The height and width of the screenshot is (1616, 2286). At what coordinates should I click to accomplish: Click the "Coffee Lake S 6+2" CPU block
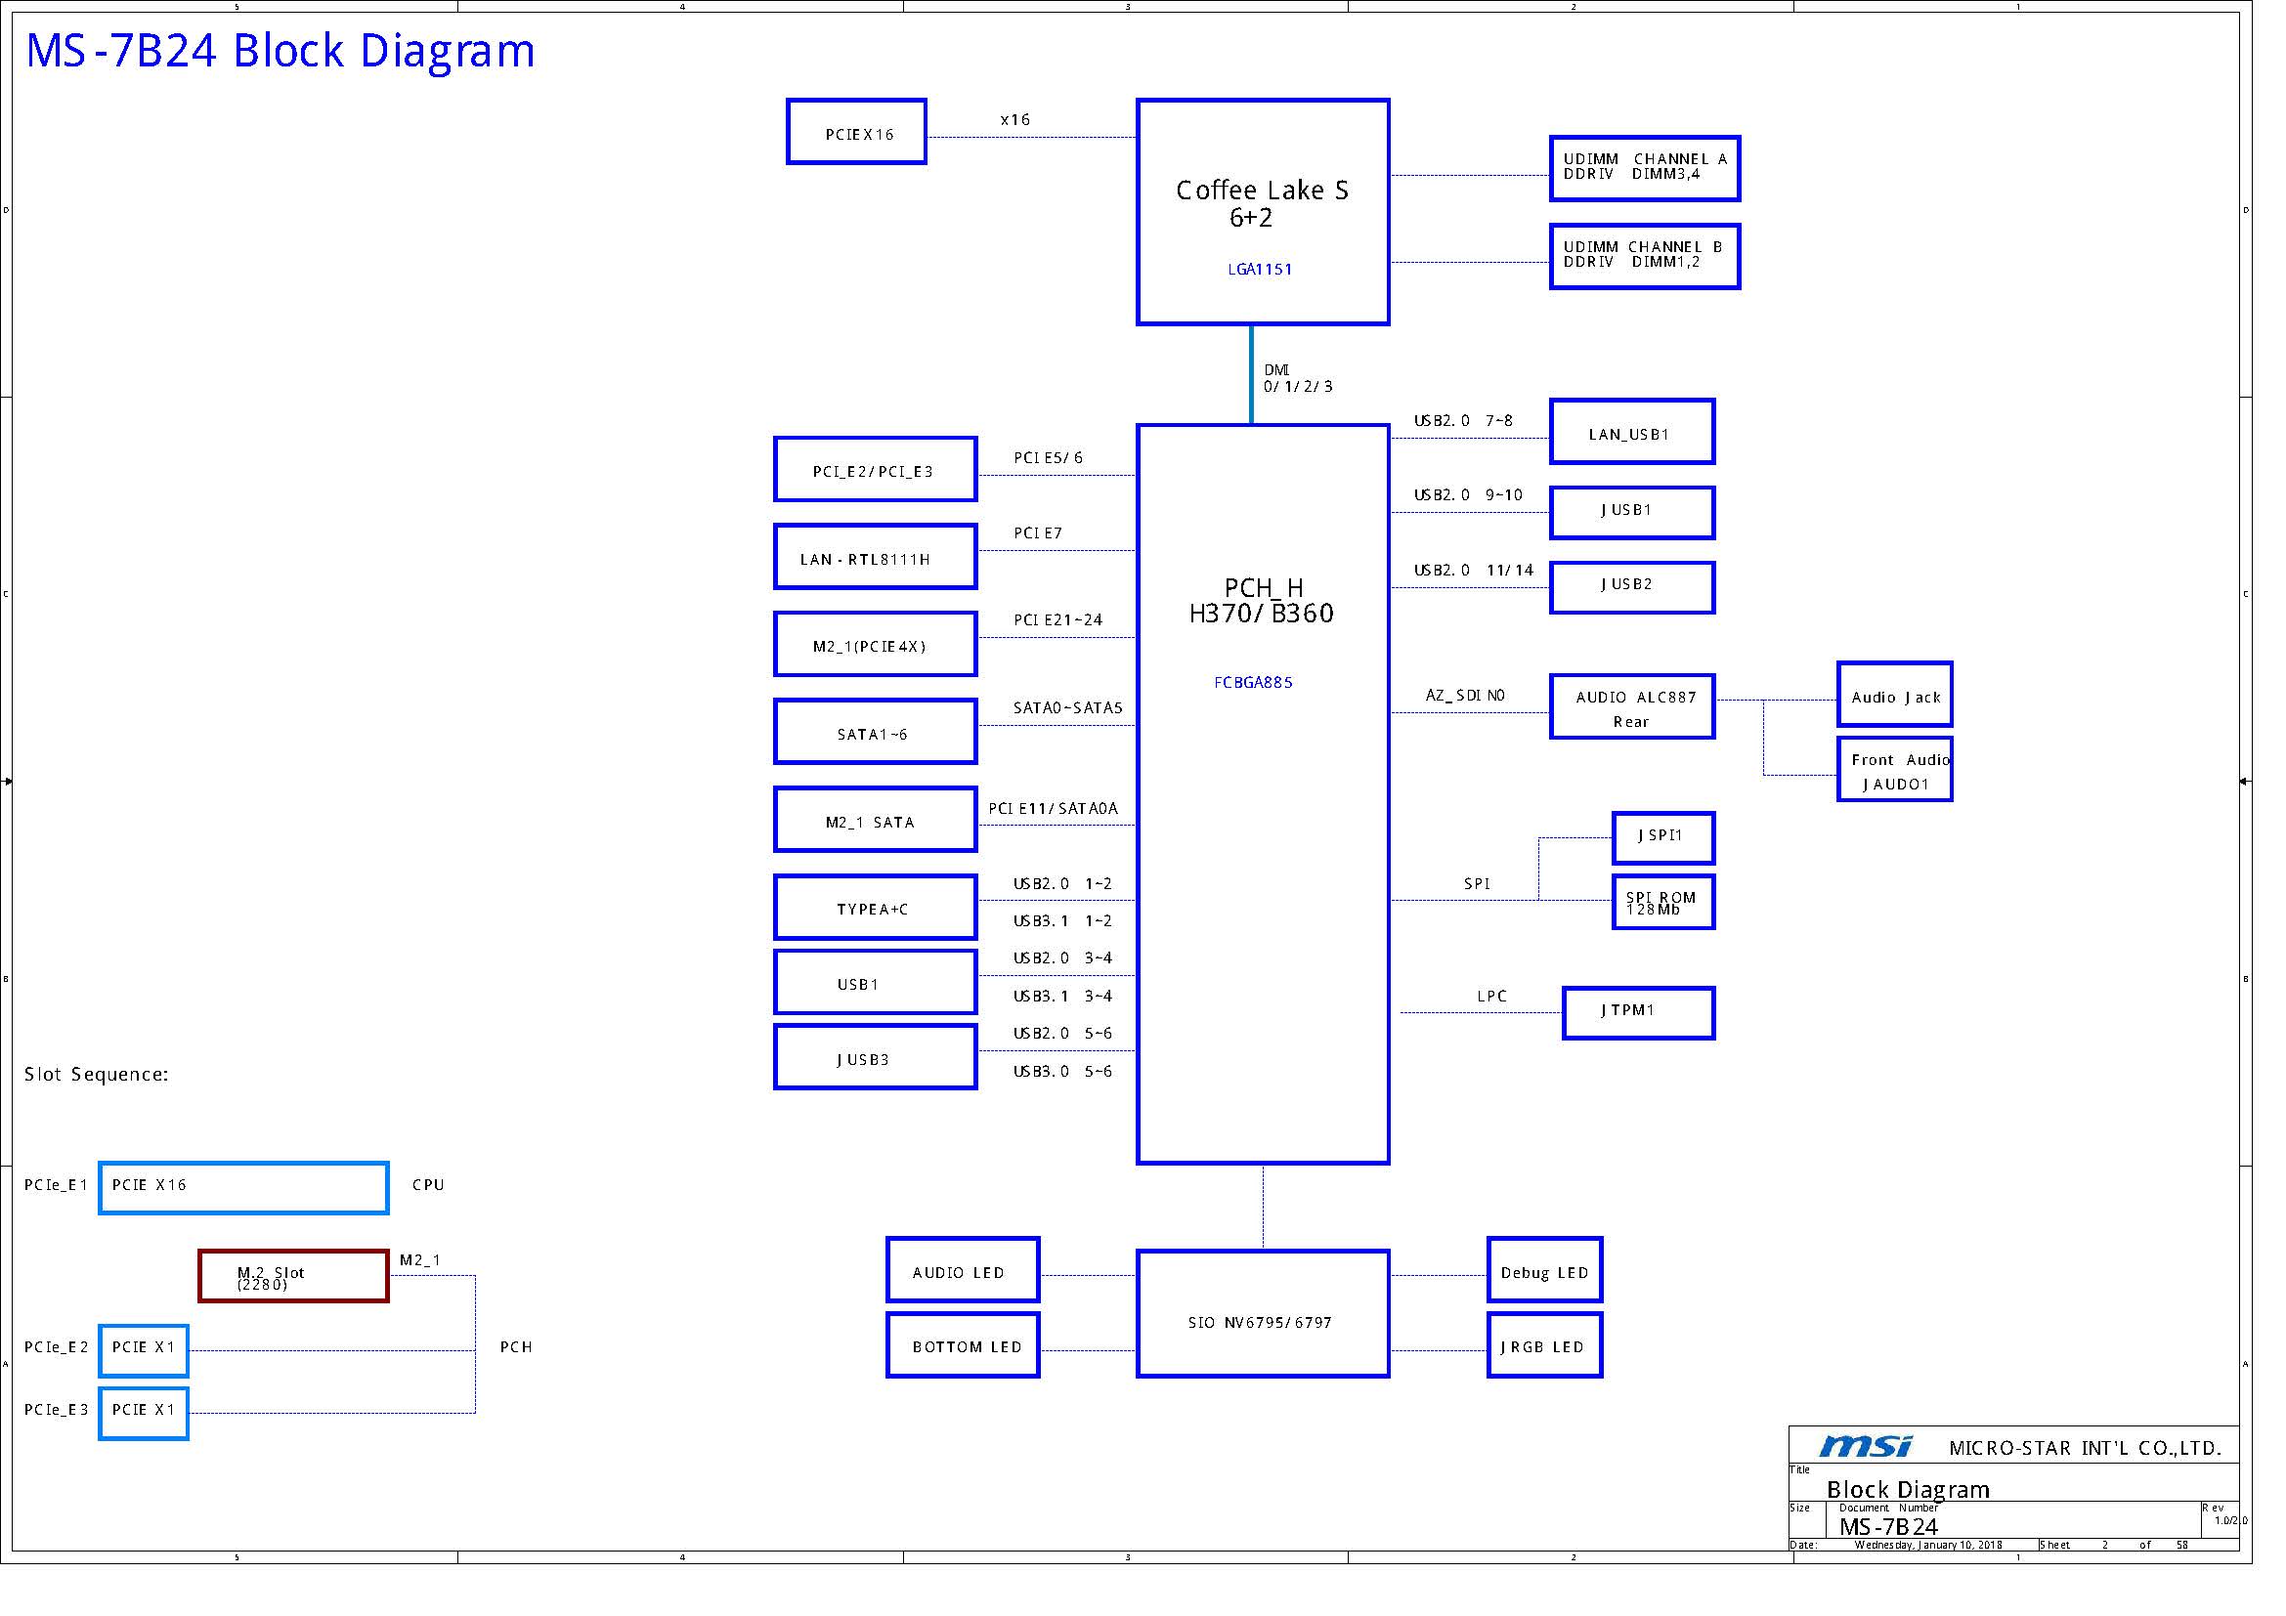(x=1263, y=212)
